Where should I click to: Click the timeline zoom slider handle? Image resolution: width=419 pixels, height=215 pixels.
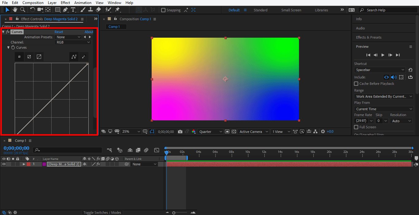pyautogui.click(x=174, y=213)
